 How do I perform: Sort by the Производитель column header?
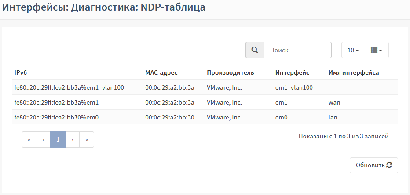230,72
